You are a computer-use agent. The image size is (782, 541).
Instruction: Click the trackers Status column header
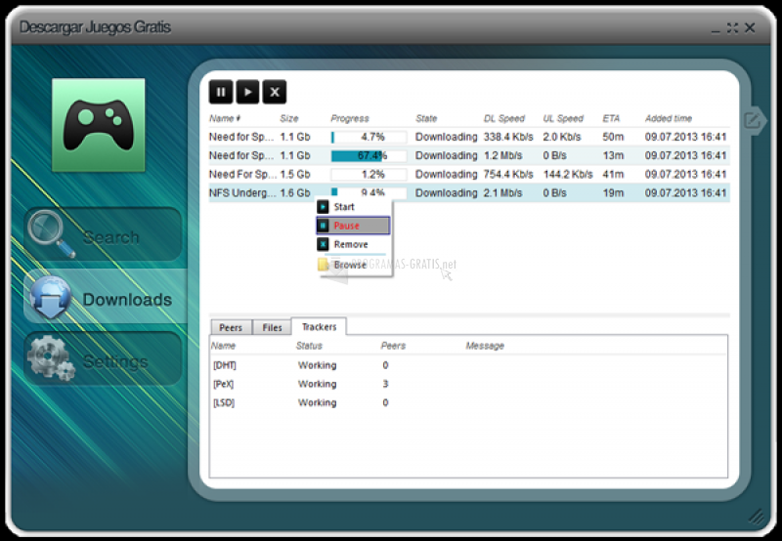tap(309, 346)
